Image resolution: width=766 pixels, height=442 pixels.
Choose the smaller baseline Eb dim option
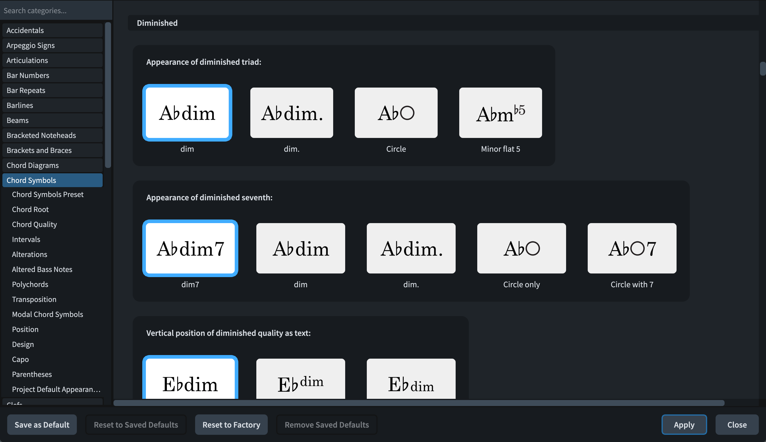[x=411, y=379]
